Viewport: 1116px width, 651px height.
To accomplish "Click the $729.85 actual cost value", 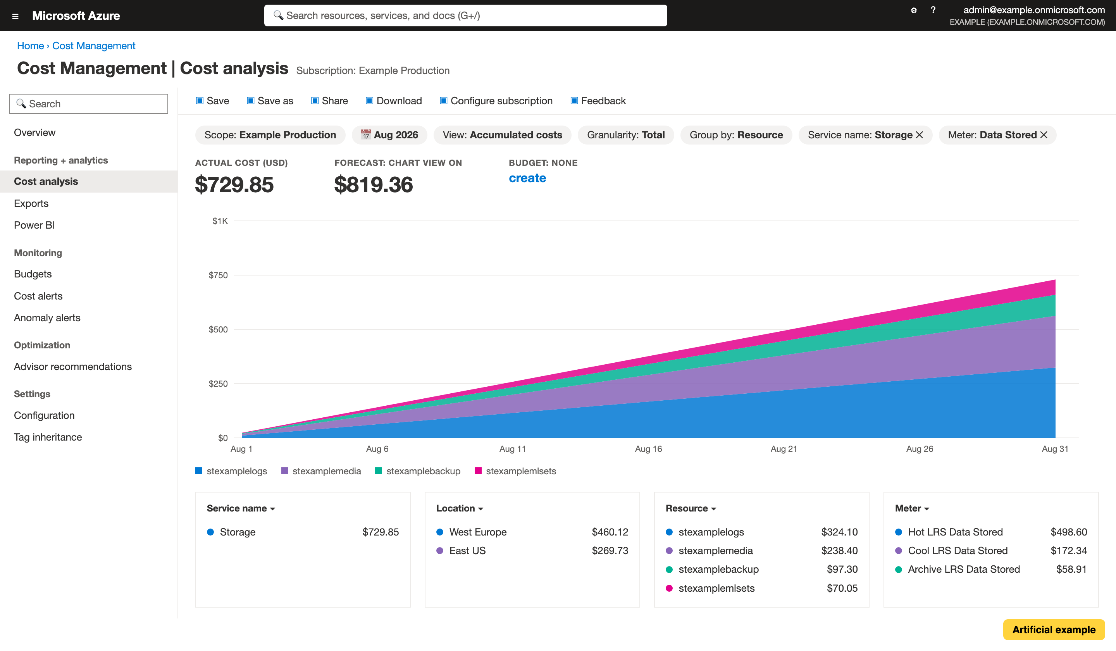I will [234, 185].
